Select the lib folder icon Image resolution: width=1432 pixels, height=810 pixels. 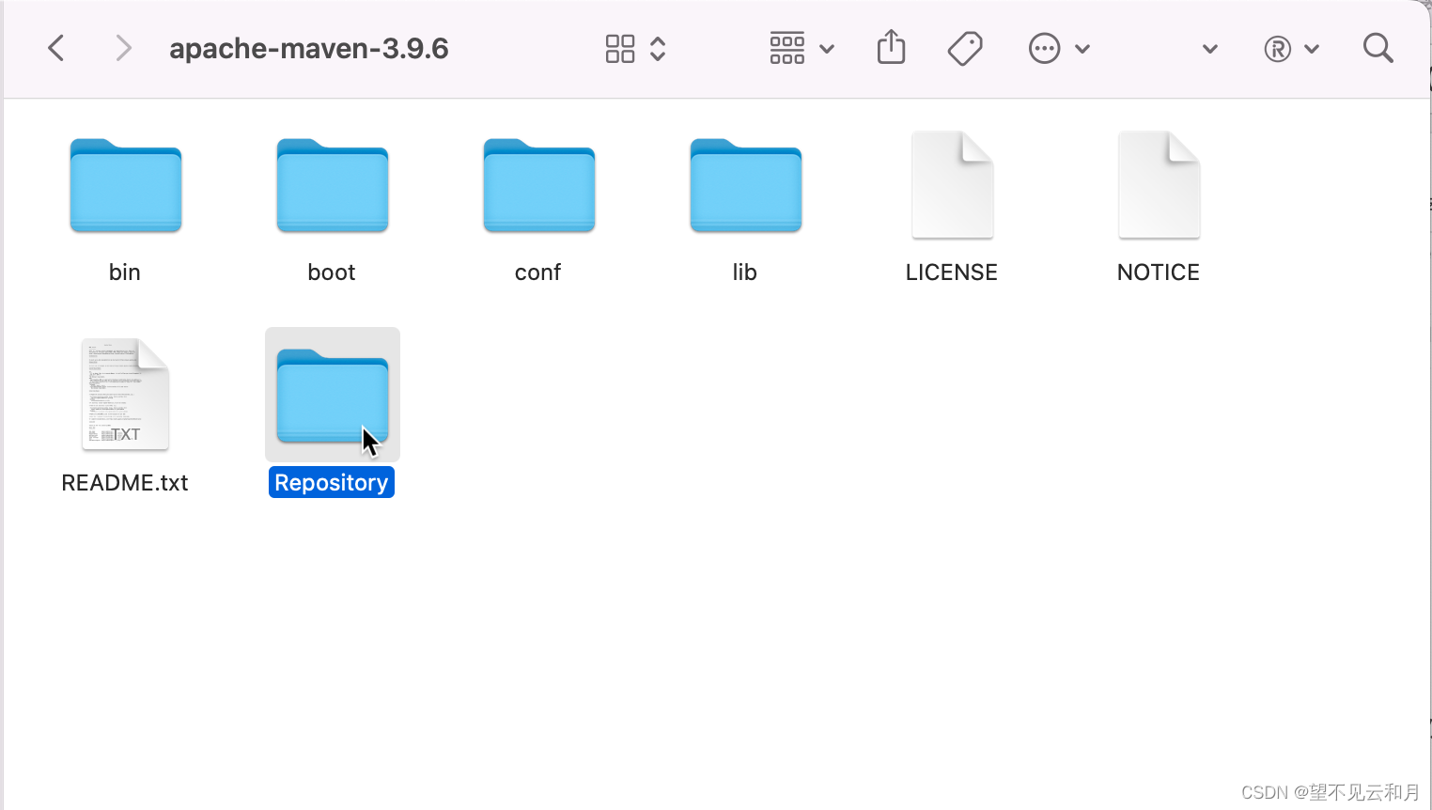(746, 186)
